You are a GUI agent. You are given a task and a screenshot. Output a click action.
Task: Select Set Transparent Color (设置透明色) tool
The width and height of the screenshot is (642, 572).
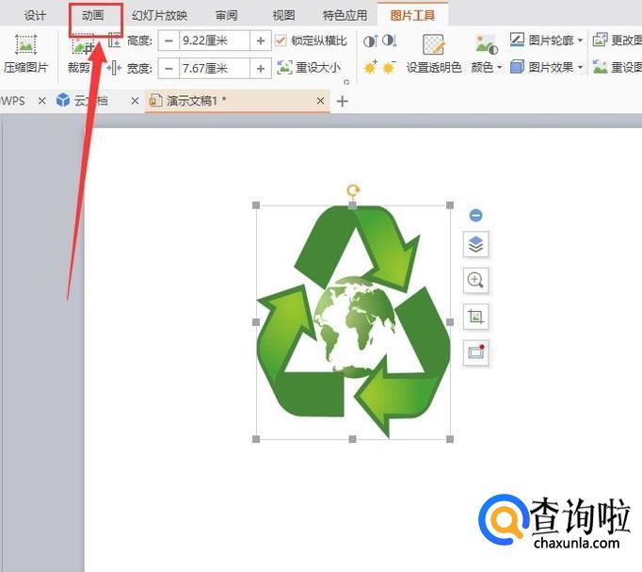tap(434, 55)
